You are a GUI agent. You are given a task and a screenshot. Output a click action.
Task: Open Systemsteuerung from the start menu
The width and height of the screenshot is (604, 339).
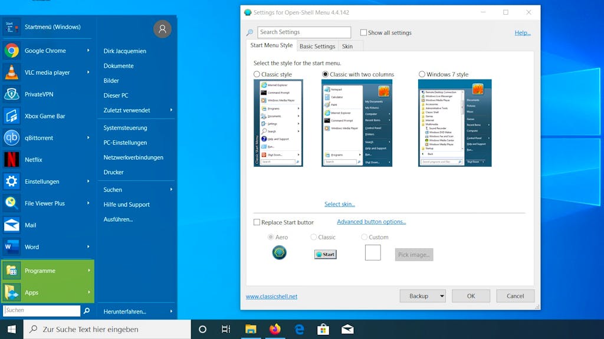[125, 128]
